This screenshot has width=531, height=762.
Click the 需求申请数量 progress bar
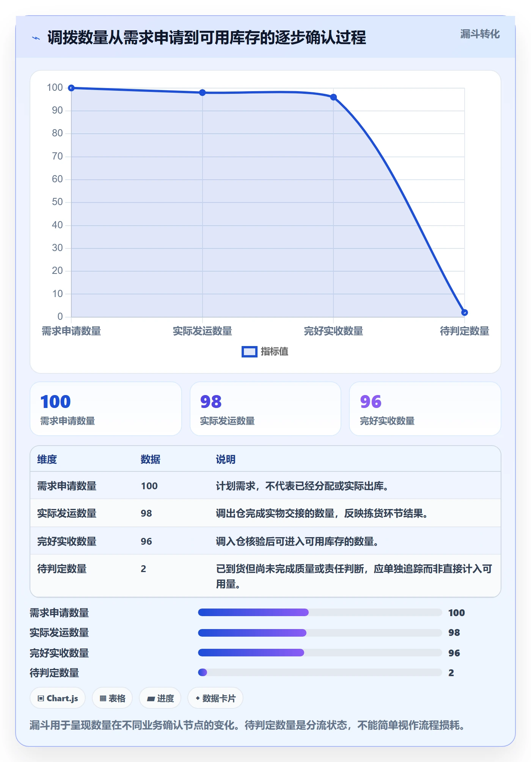tap(320, 612)
